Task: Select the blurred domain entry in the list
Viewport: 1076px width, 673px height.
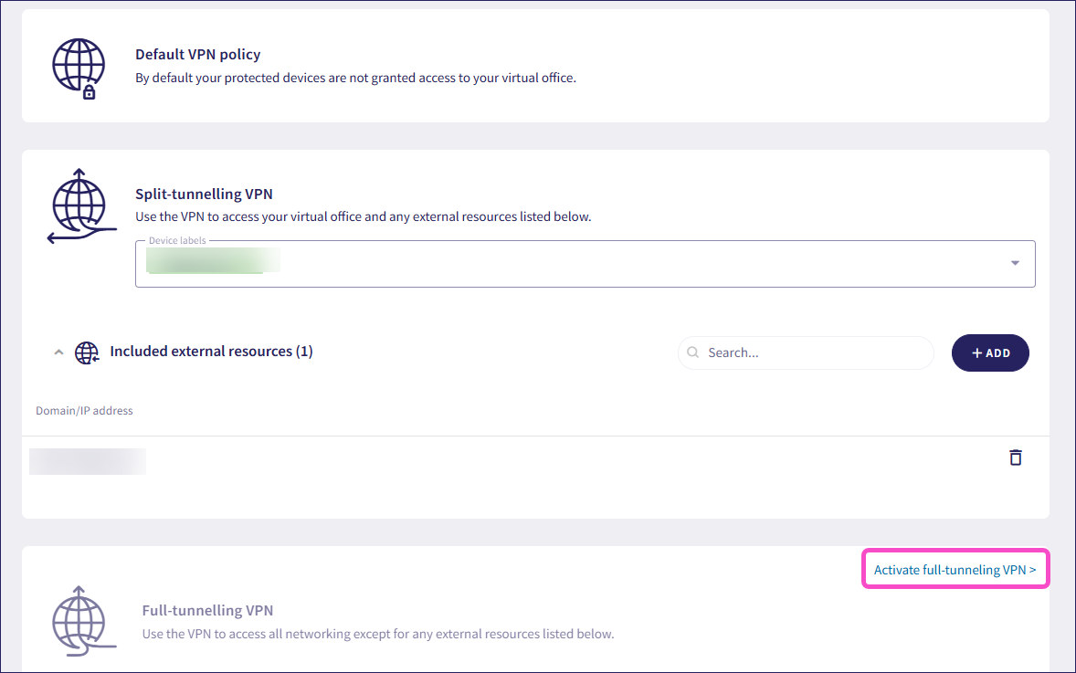Action: click(x=88, y=461)
